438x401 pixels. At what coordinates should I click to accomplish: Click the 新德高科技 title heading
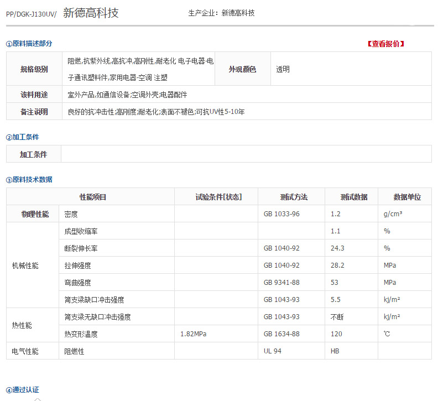[x=91, y=13]
